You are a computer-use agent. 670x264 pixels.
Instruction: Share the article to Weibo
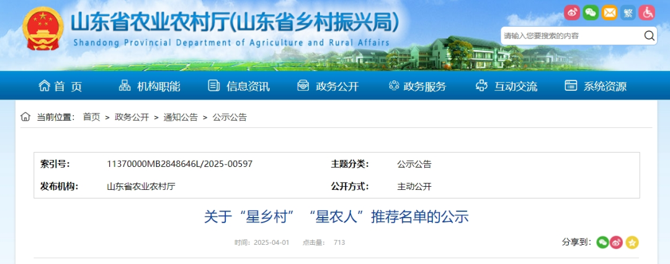click(x=616, y=242)
